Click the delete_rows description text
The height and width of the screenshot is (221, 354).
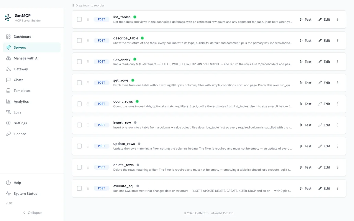point(203,170)
